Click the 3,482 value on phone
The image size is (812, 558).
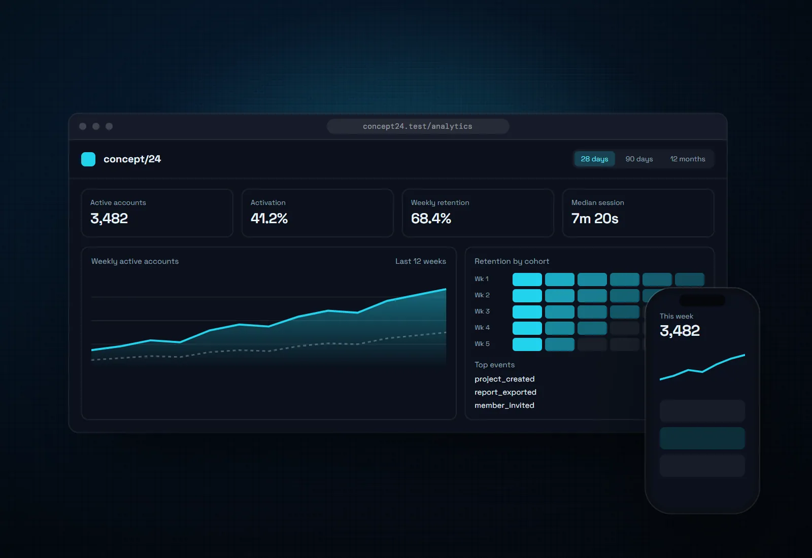tap(680, 331)
